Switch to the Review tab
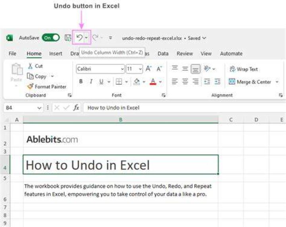 coord(185,54)
